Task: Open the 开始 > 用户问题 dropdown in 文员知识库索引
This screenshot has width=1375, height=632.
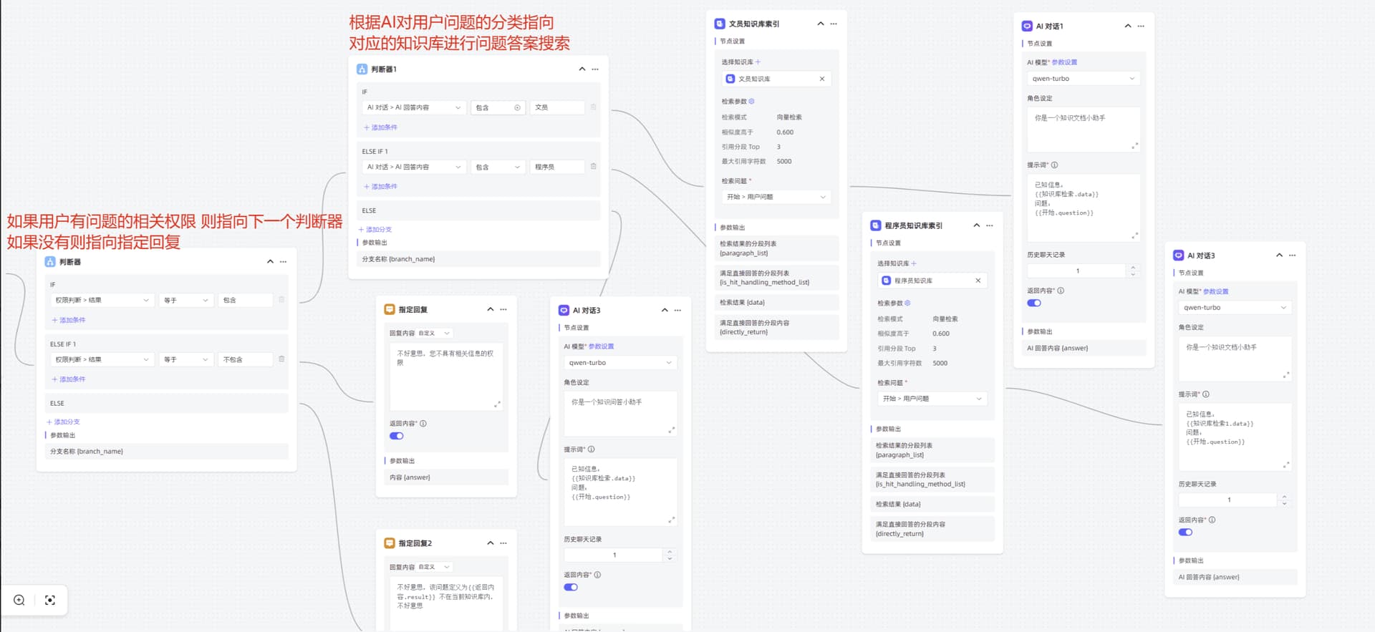Action: 776,197
